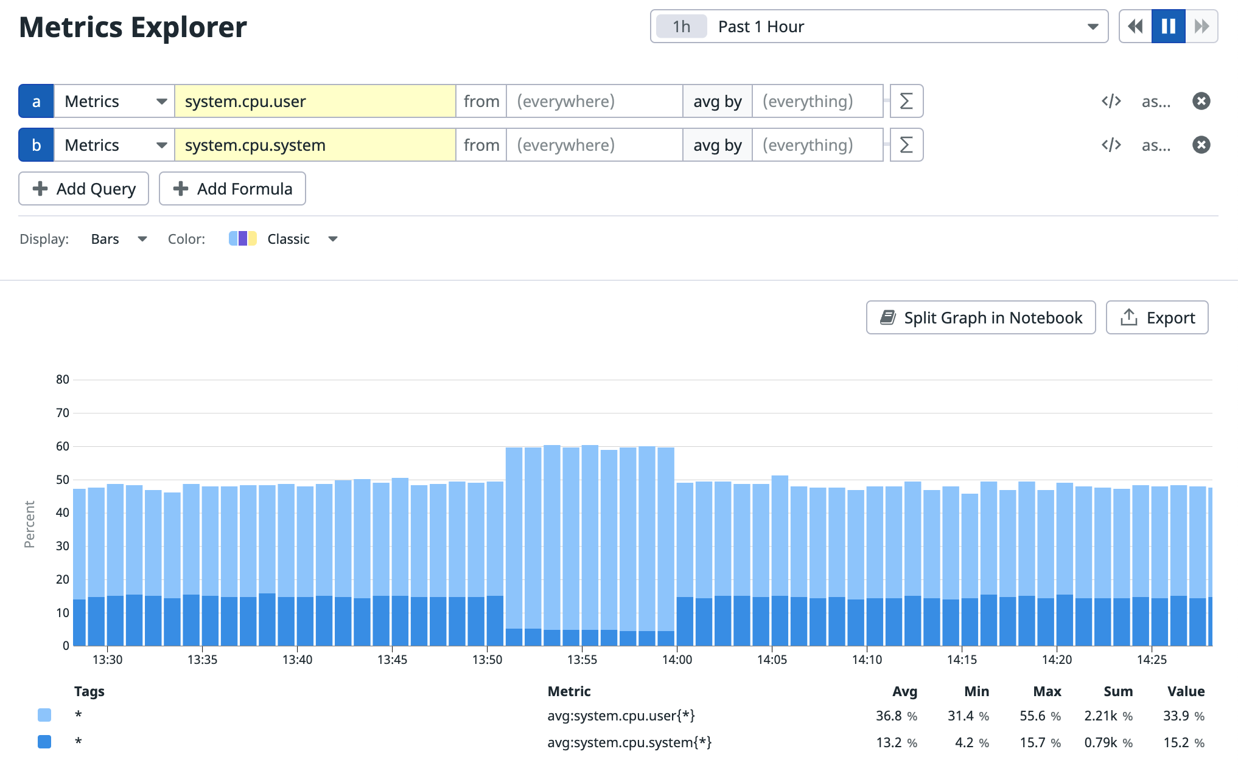1238x777 pixels.
Task: Pause live updating with the pause icon
Action: point(1168,26)
